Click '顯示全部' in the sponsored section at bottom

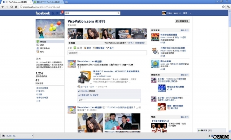coord(184,117)
